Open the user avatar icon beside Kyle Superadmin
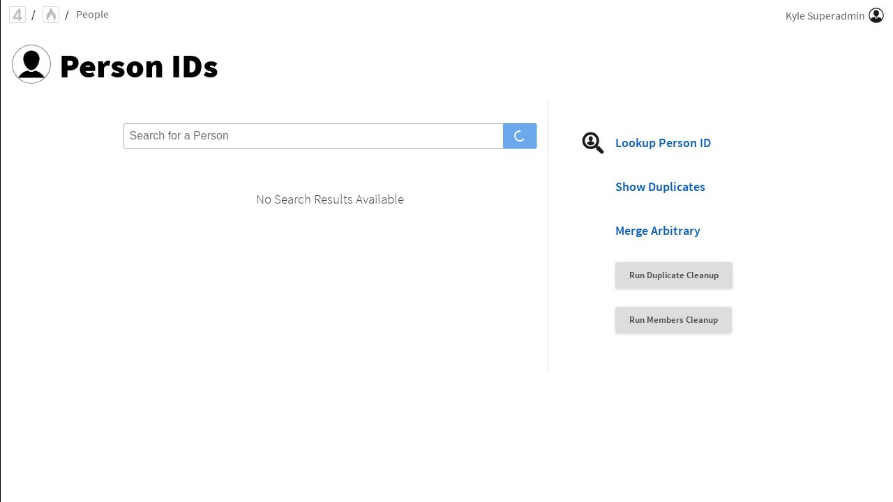Screen dimensions: 893x502 point(876,15)
